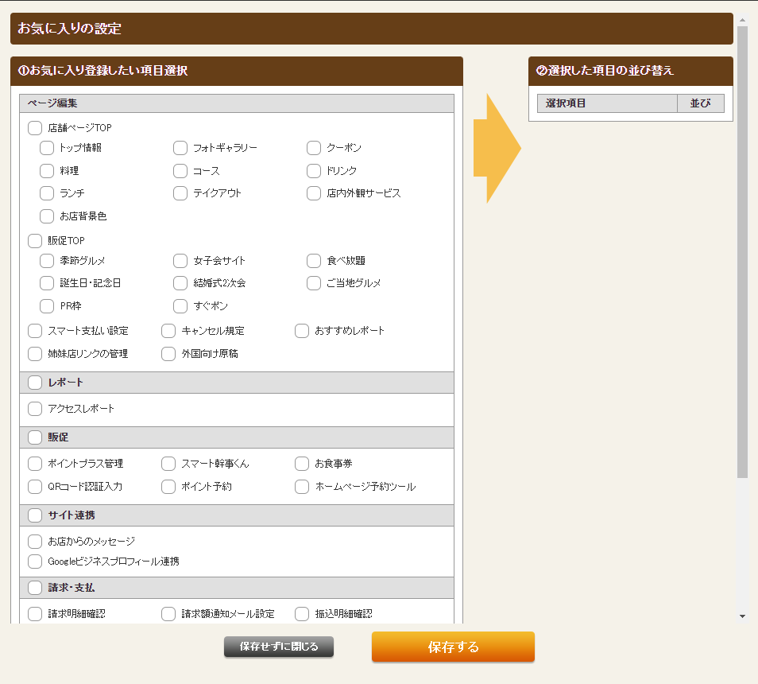Check the サイト連携 section header checkbox
Screen dimensions: 758x684
[x=35, y=515]
